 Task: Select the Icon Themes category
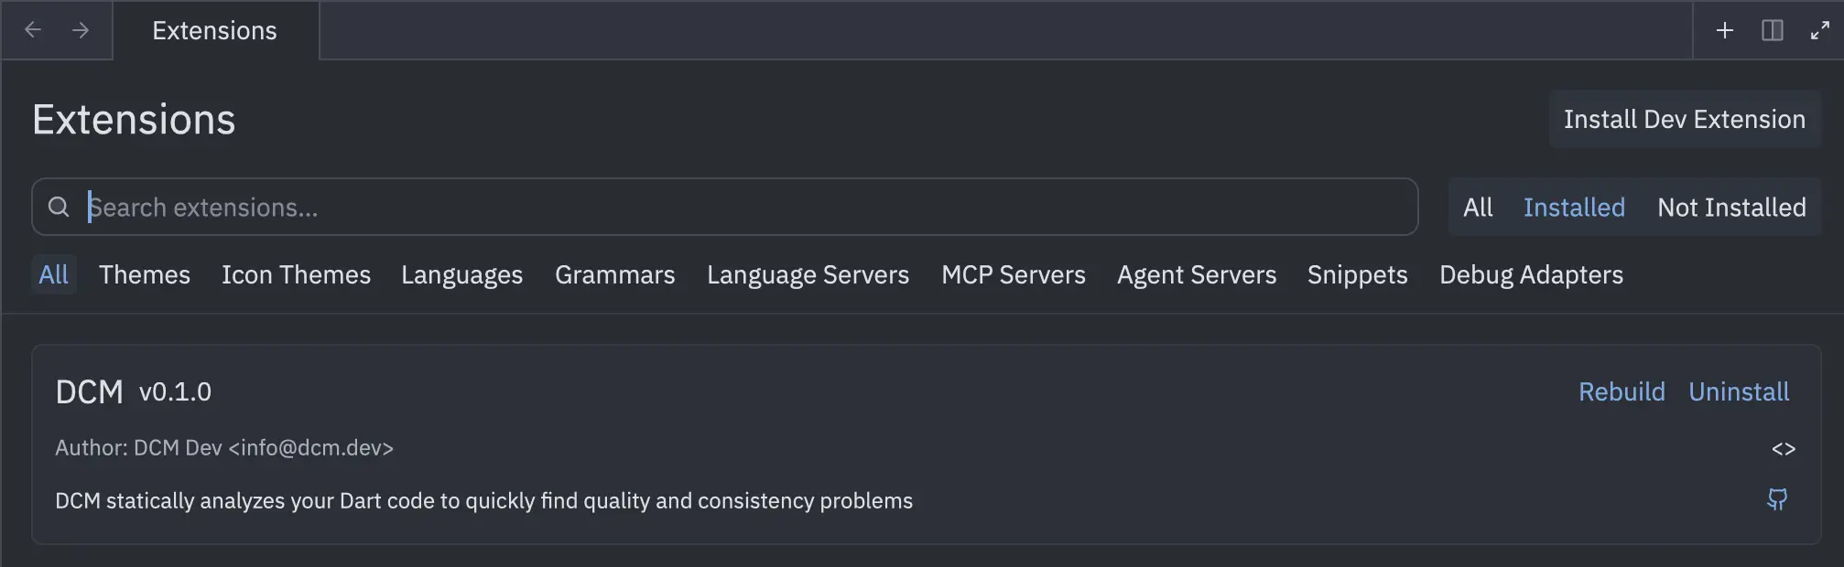coord(296,275)
